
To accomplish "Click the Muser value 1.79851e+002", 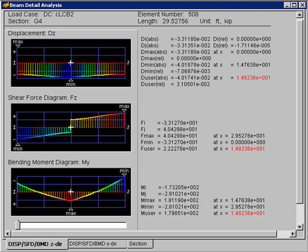I will click(181, 214).
